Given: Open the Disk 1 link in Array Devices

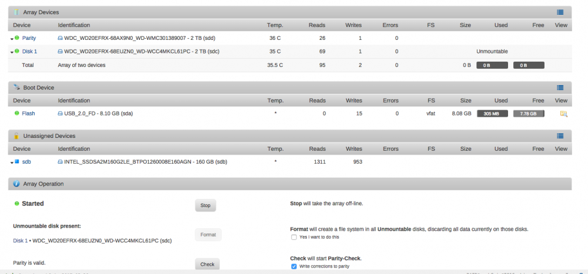Looking at the screenshot, I should pos(29,52).
